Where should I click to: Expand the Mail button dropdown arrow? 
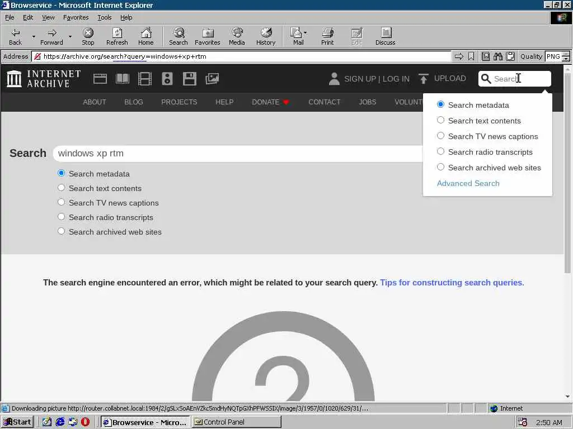305,33
